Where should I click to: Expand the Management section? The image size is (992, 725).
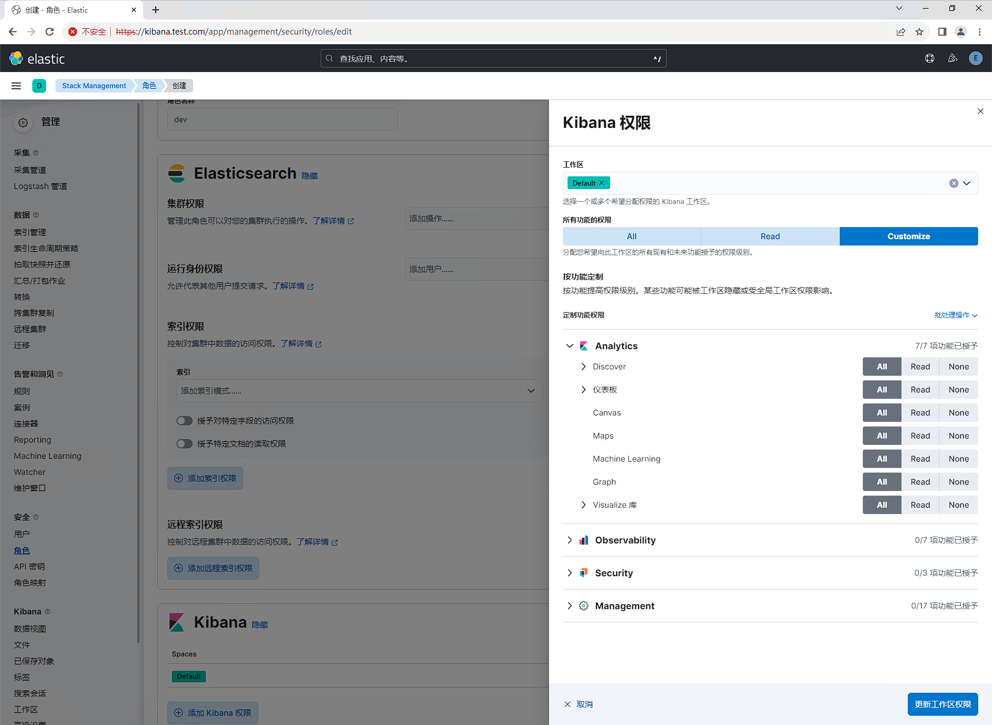coord(570,606)
